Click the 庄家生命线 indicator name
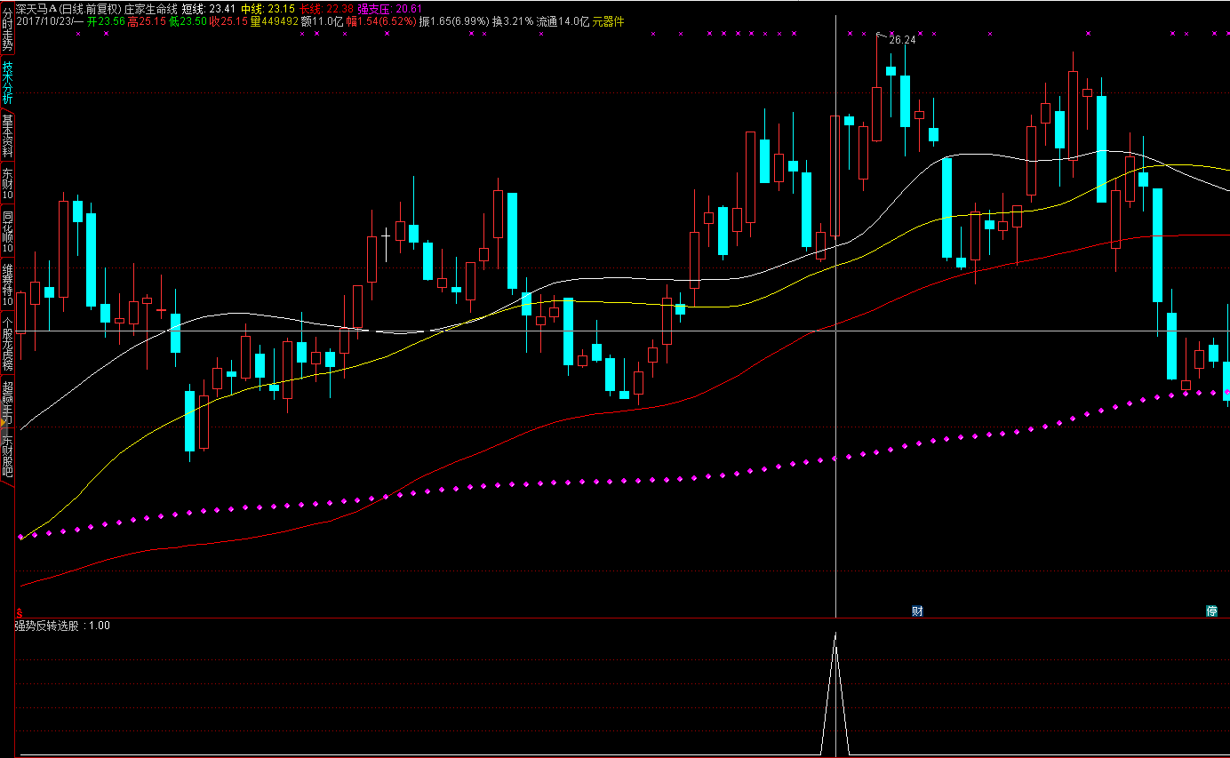1230x758 pixels. coord(151,8)
